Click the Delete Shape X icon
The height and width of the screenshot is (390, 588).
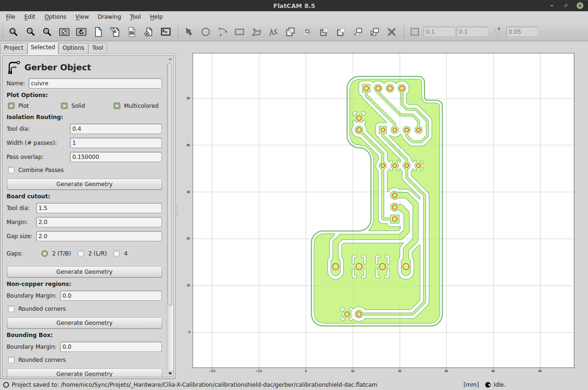click(x=391, y=32)
